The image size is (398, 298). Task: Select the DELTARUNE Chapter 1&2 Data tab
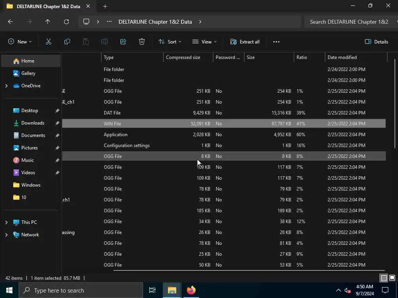click(48, 6)
